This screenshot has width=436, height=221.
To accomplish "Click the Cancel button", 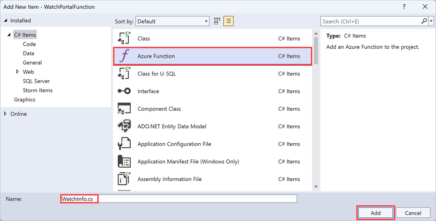I will (413, 213).
